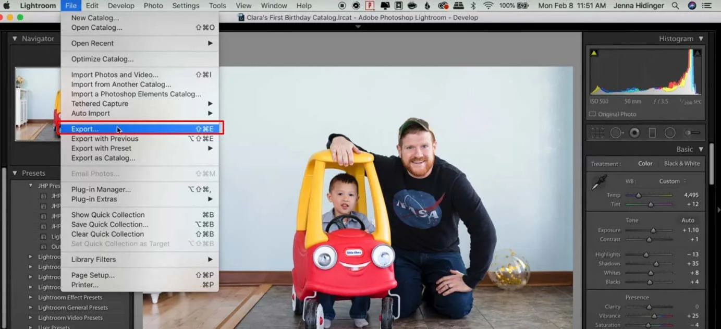The height and width of the screenshot is (329, 721).
Task: Click the display mirroring menu bar icon
Action: 385,6
